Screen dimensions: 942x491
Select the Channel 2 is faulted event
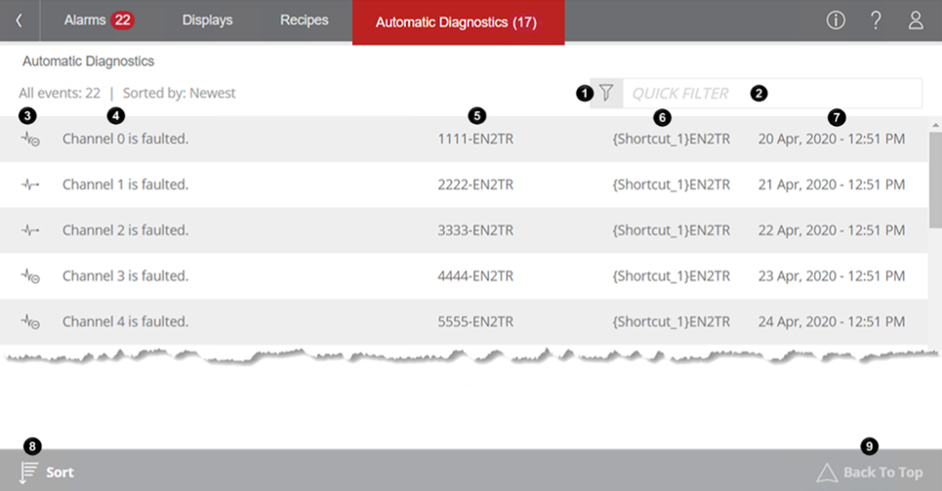125,230
